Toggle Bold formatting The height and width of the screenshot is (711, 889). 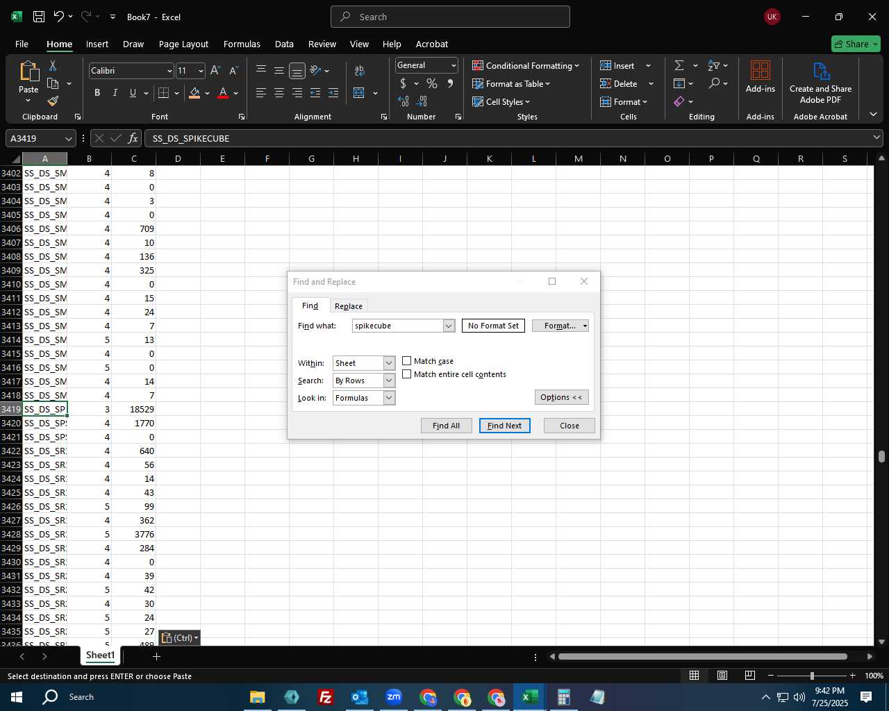[x=97, y=93]
